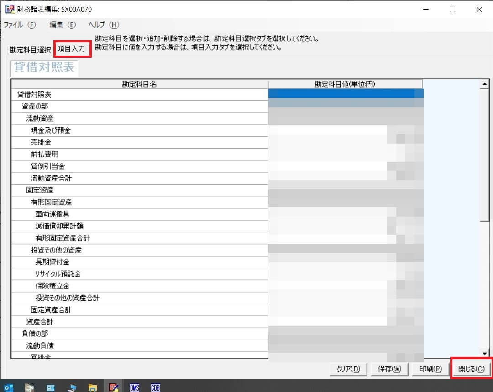Open File Explorer folder icon in taskbar
493x392 pixels.
93,387
